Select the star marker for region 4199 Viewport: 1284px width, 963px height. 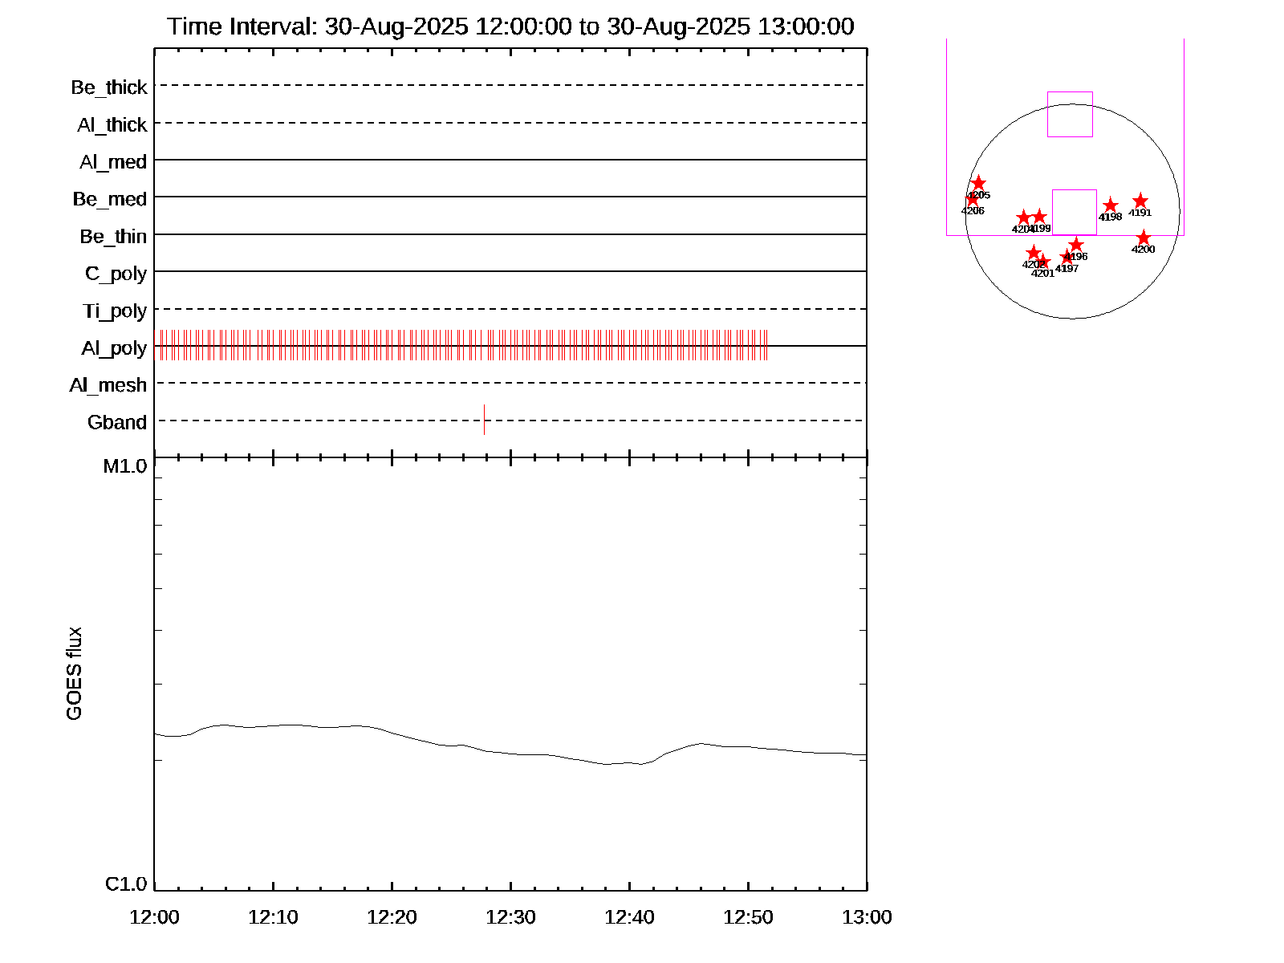coord(1039,217)
